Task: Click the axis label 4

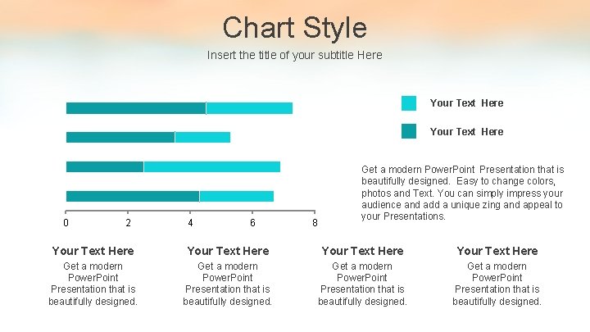Action: coord(190,223)
